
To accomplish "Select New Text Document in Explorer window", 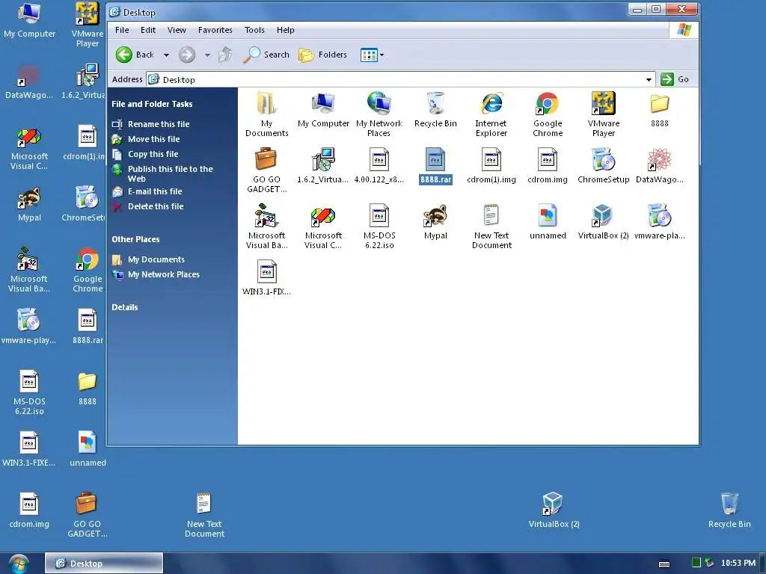I will (x=491, y=226).
